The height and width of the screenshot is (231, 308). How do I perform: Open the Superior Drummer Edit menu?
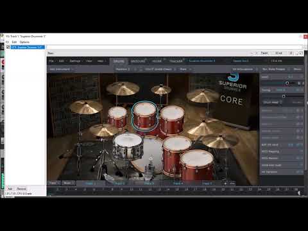62,61
